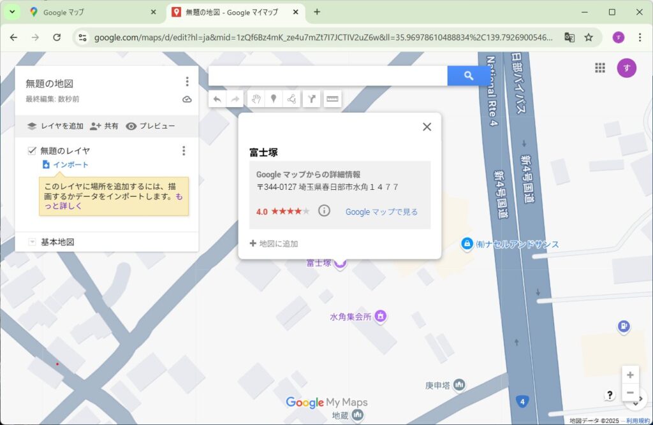Open プレビュー preview
653x425 pixels.
[x=150, y=126]
